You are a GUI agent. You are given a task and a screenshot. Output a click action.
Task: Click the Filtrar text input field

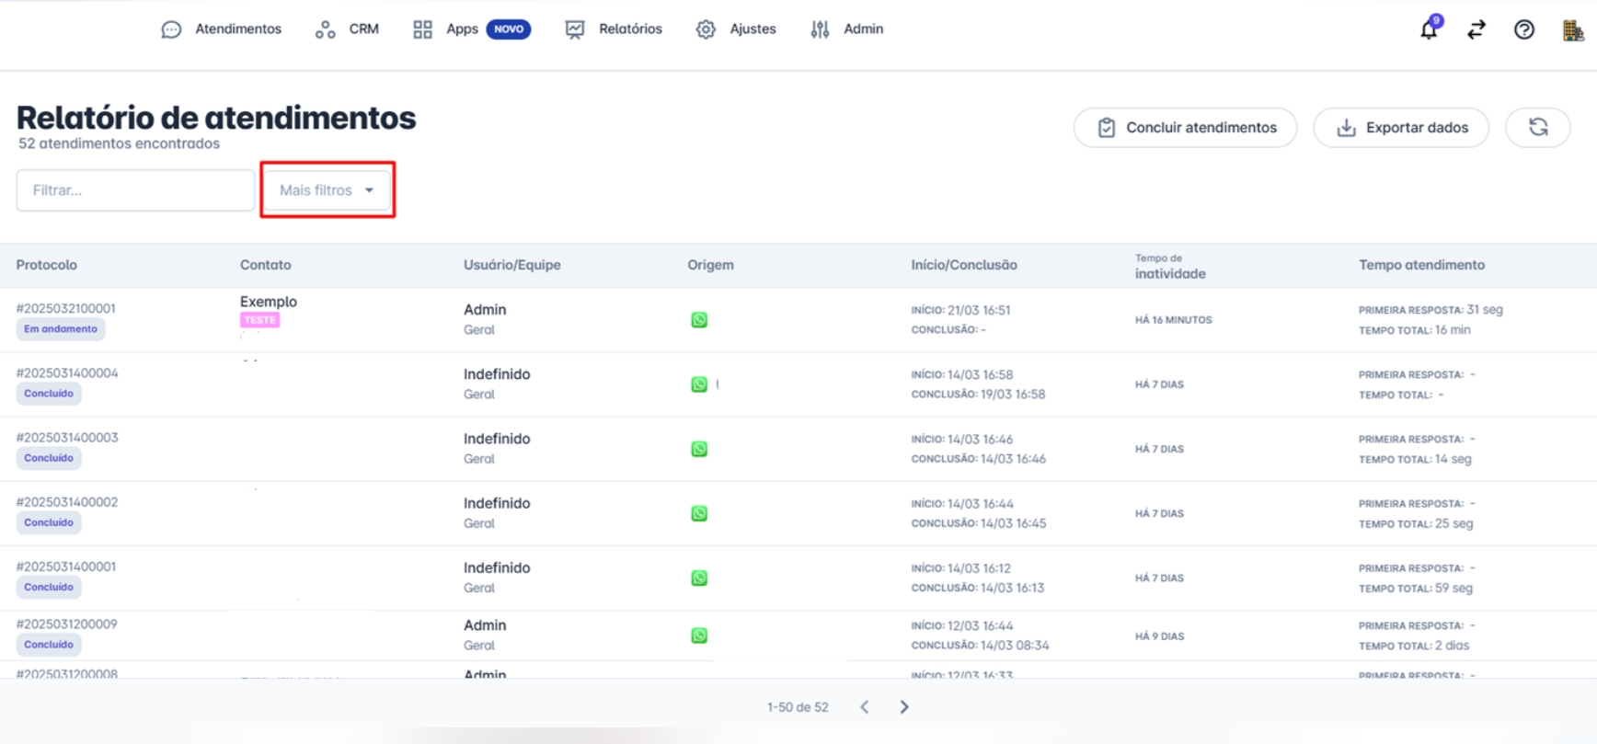click(x=135, y=190)
